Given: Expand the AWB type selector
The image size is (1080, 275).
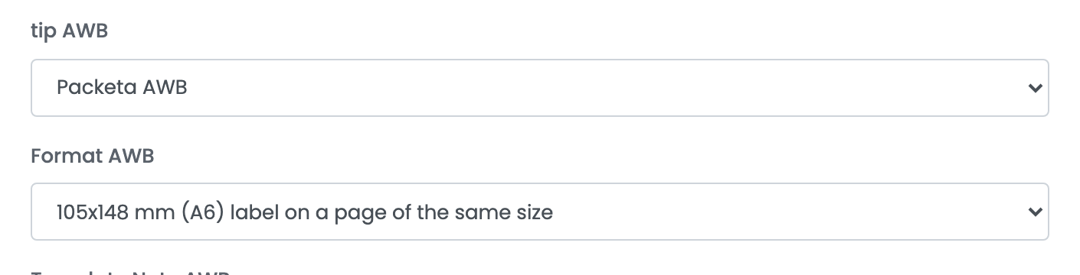Looking at the screenshot, I should [539, 88].
